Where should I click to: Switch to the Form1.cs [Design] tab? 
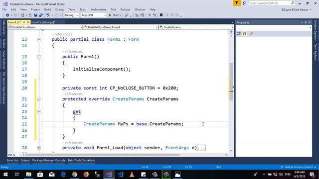click(x=43, y=22)
